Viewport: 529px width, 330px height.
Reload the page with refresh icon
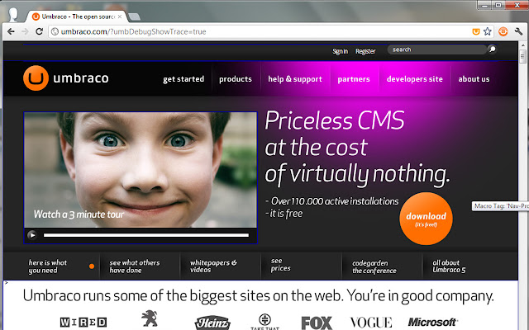[x=39, y=31]
